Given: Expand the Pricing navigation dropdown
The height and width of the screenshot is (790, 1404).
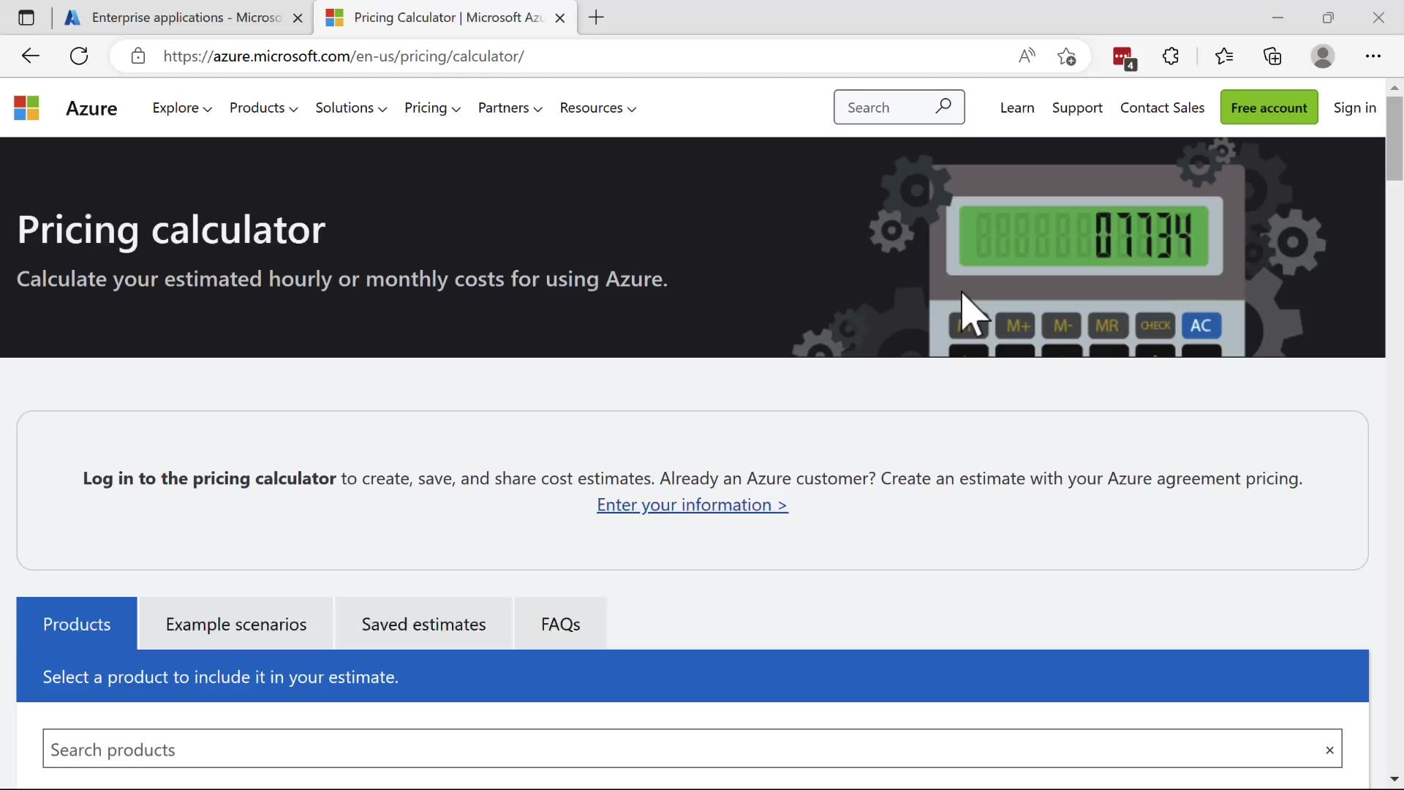Looking at the screenshot, I should [x=431, y=108].
